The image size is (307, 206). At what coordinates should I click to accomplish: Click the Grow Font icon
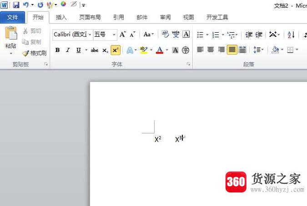point(123,35)
